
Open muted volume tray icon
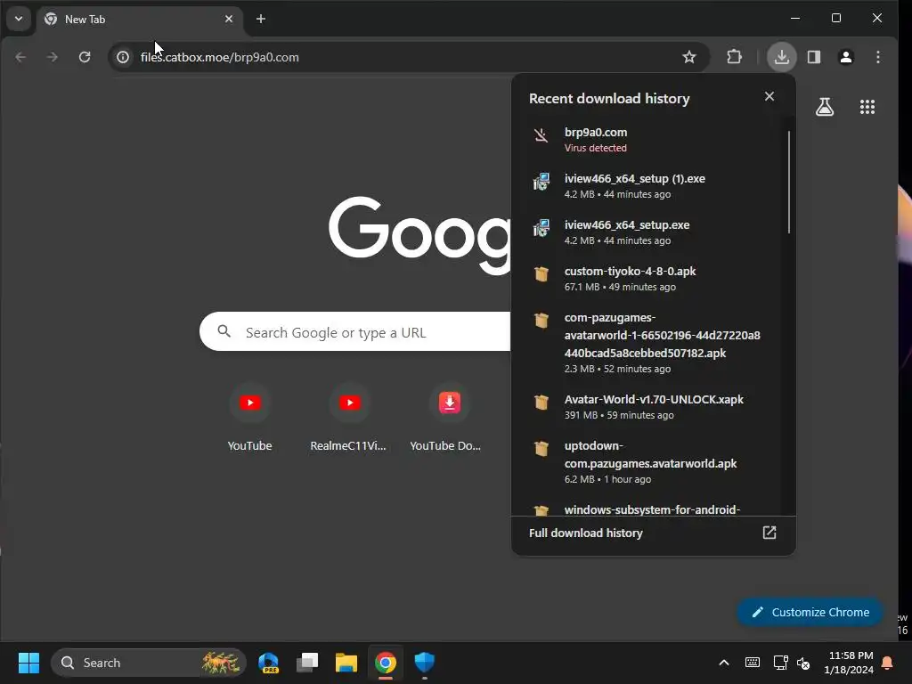click(803, 663)
